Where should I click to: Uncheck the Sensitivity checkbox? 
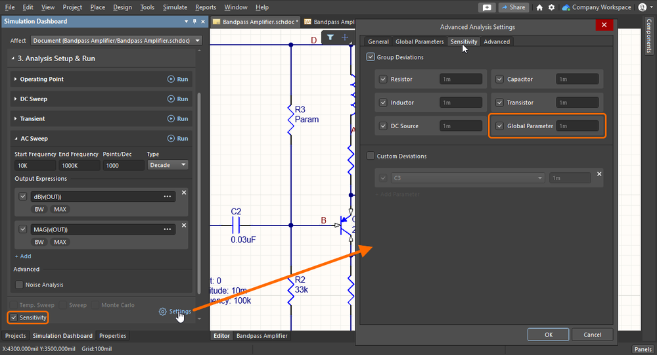coord(14,318)
